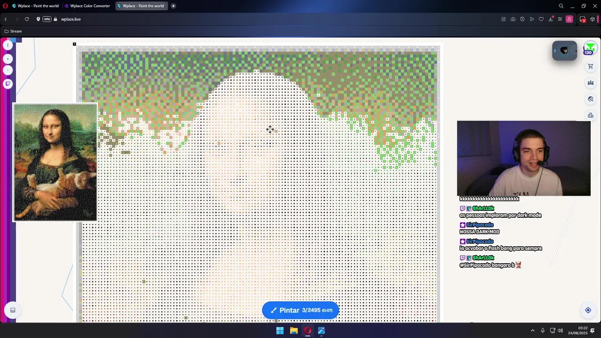Click the location permission pin icon
This screenshot has height=338, width=601.
(x=38, y=19)
